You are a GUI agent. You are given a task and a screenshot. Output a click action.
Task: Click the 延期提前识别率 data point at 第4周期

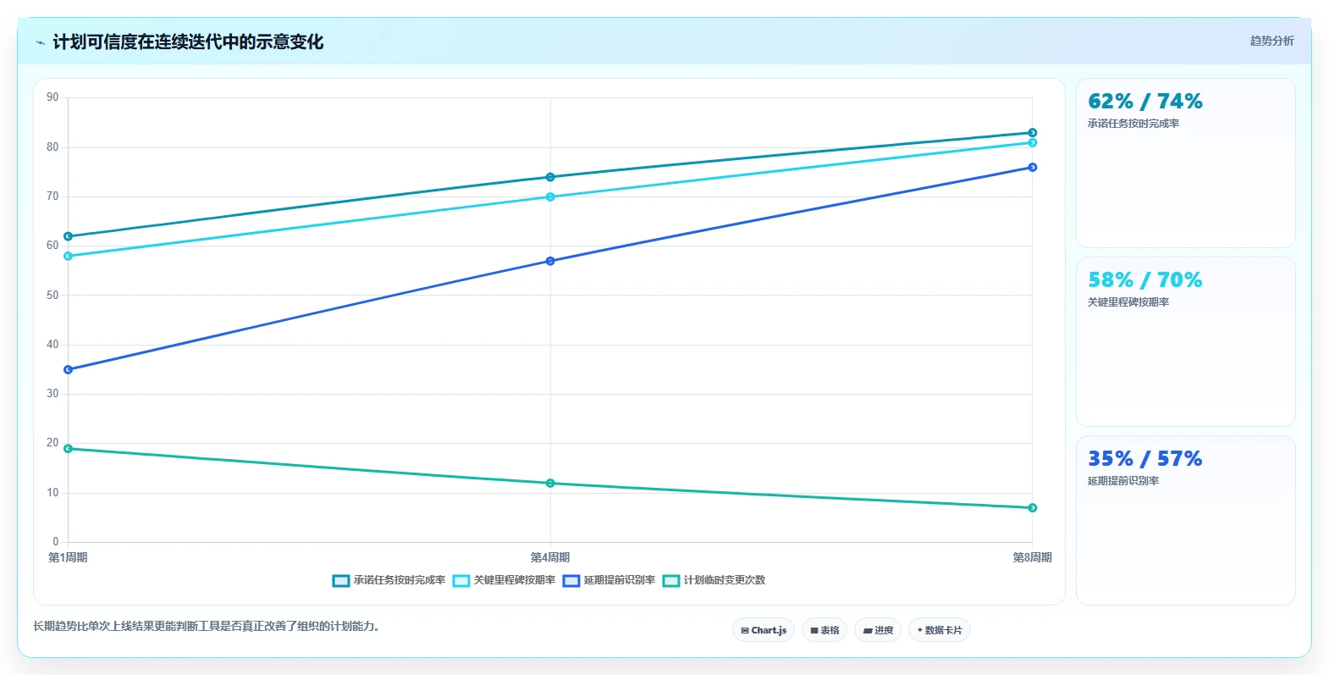[x=550, y=261]
